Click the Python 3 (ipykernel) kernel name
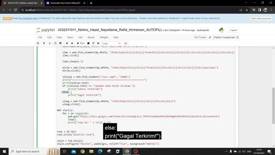This screenshot has width=275, height=155. (x=224, y=37)
